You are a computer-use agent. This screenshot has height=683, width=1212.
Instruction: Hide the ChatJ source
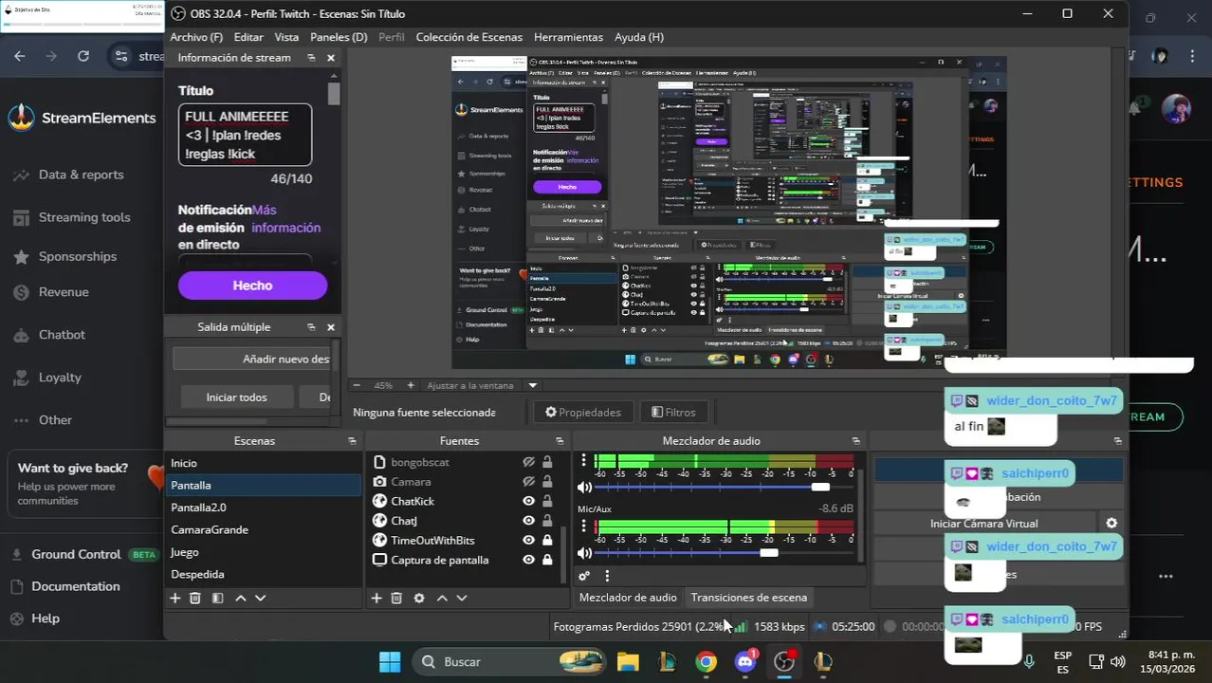click(529, 521)
